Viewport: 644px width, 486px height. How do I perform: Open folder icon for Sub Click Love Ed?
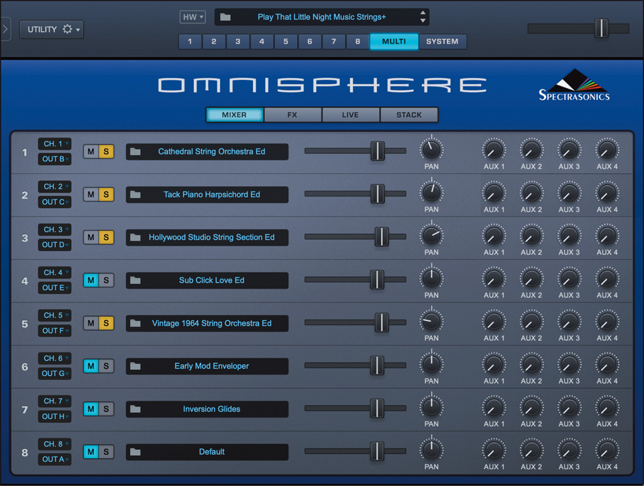pos(135,281)
